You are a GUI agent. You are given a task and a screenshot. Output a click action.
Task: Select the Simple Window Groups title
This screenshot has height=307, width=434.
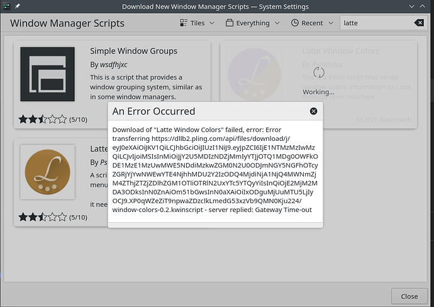tap(133, 51)
